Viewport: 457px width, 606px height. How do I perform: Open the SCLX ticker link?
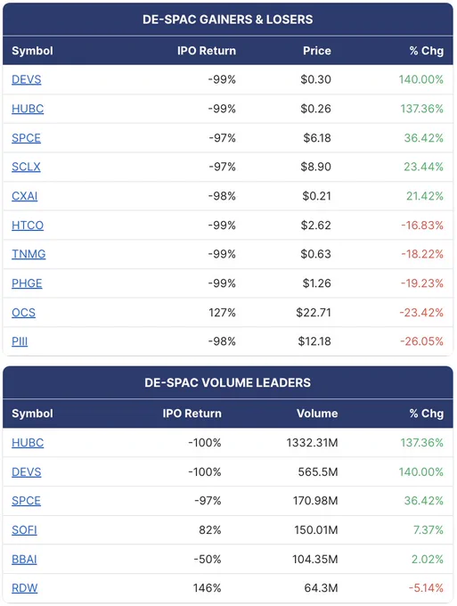26,167
